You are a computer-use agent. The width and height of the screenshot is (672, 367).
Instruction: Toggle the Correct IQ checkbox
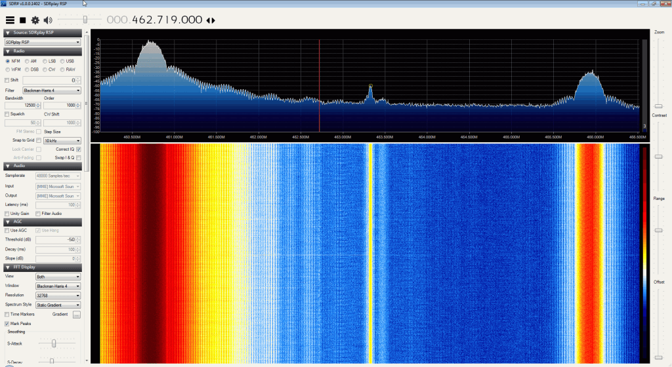coord(79,149)
